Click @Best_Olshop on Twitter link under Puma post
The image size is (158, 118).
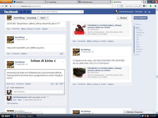click(x=97, y=41)
